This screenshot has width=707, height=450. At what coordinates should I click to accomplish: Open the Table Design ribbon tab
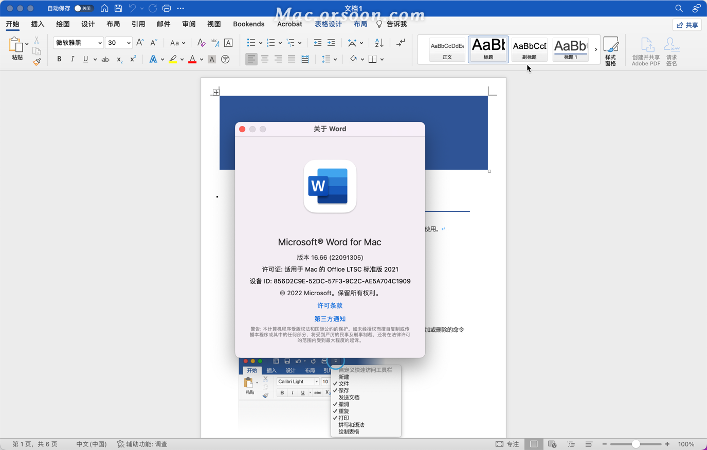point(328,24)
